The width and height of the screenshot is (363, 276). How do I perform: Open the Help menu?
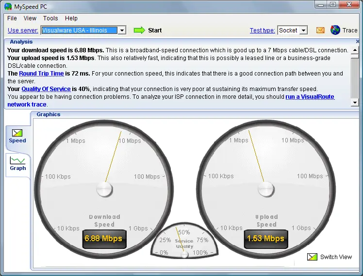pyautogui.click(x=71, y=18)
